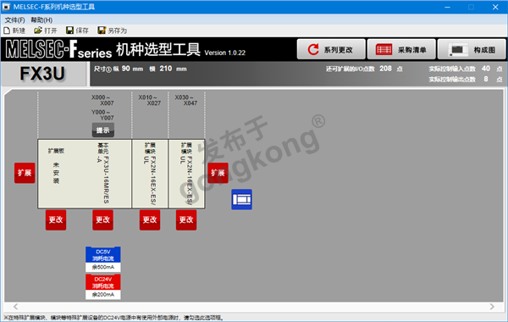This screenshot has width=508, height=322.
Task: Click the 保存 floppy disk button
Action: (77, 31)
